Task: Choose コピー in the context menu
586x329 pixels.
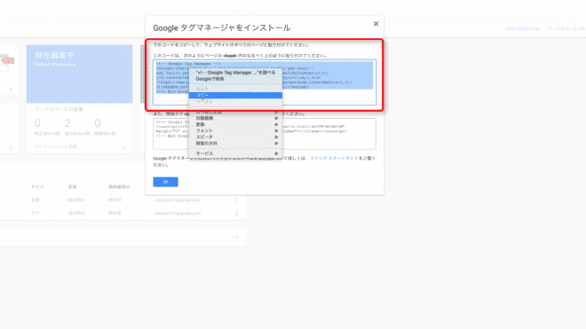Action: pos(235,95)
